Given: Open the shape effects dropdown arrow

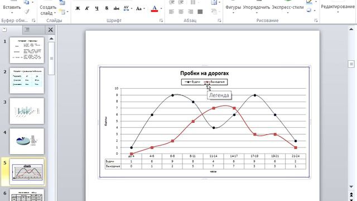Looking at the screenshot, I should [315, 11].
